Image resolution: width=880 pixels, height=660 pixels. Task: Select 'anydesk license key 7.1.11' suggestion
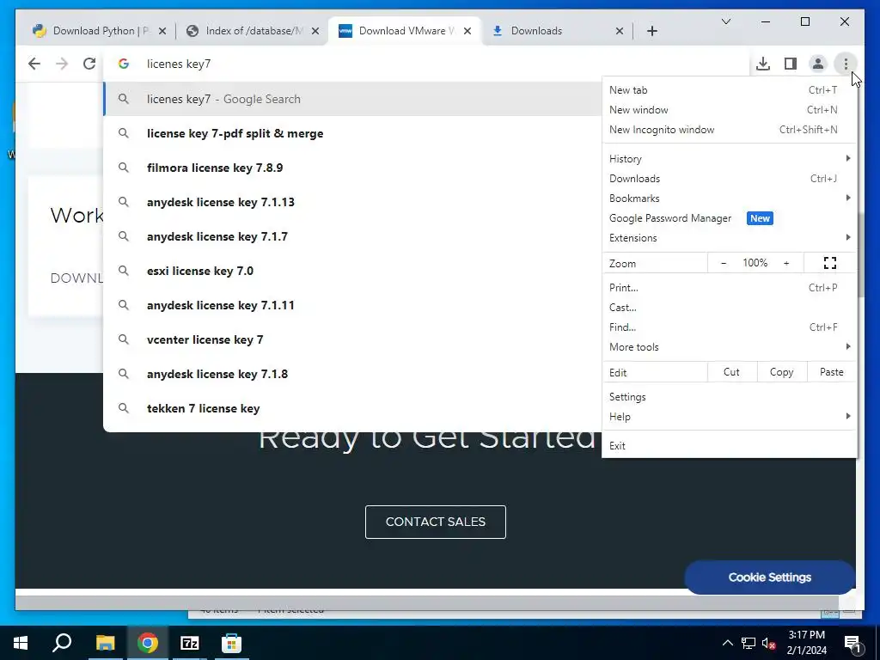[352, 305]
